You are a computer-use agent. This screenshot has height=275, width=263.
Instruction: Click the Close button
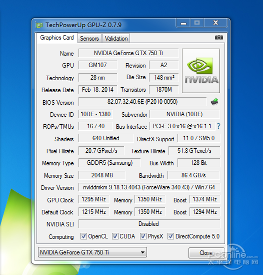206,253
